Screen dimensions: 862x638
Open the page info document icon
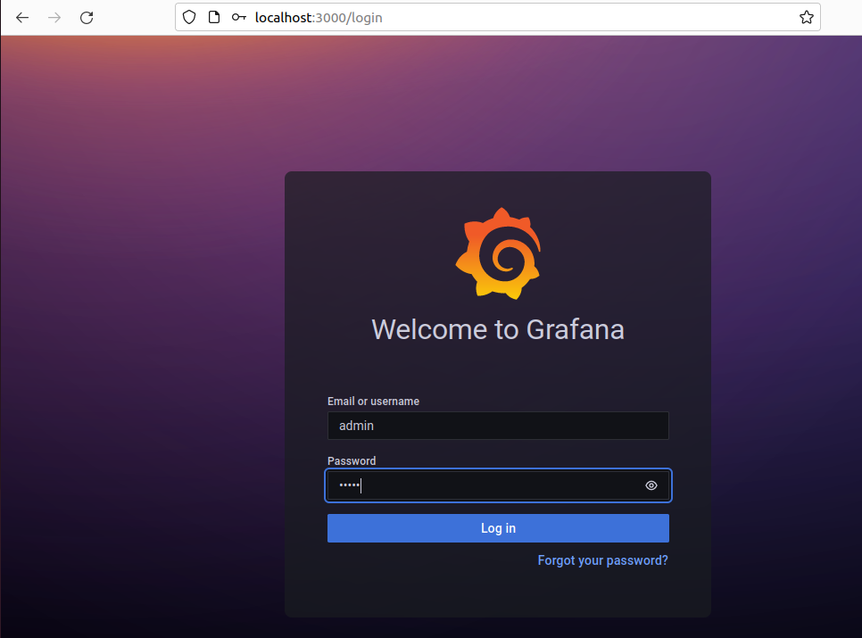214,18
